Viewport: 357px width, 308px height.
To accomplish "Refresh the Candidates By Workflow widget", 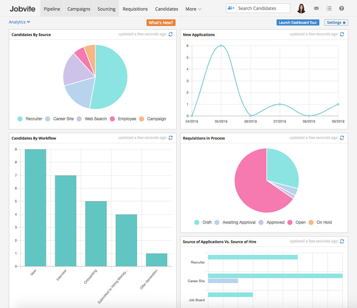I will 171,138.
